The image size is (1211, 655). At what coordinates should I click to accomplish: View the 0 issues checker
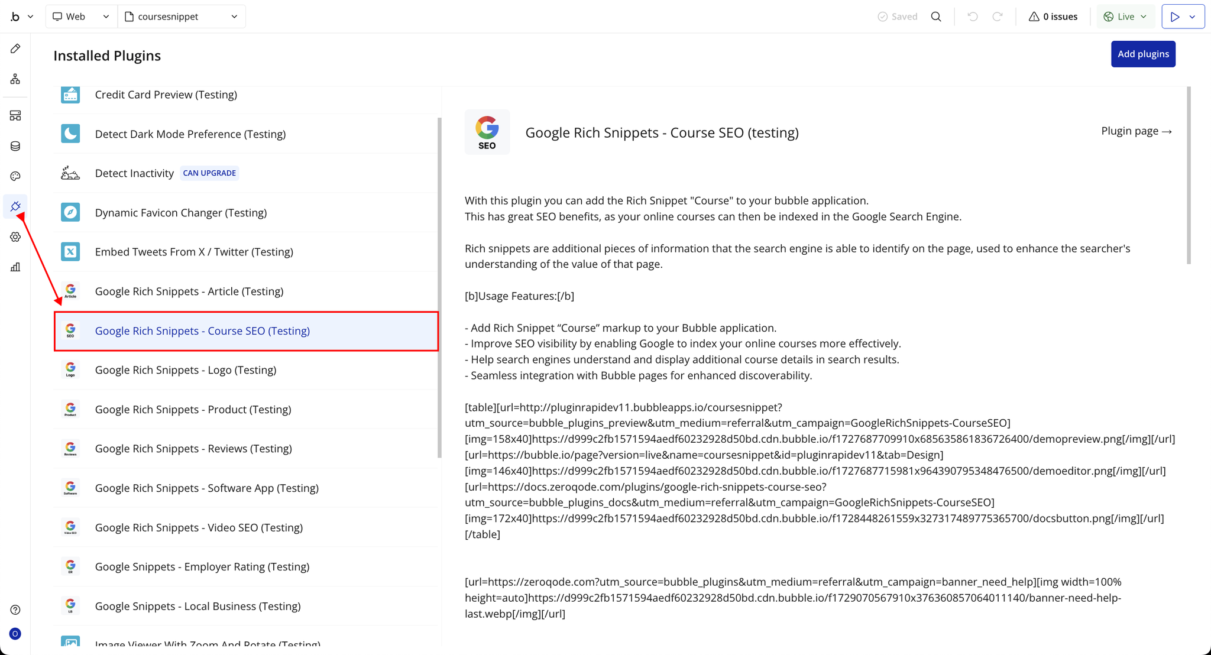click(1053, 17)
